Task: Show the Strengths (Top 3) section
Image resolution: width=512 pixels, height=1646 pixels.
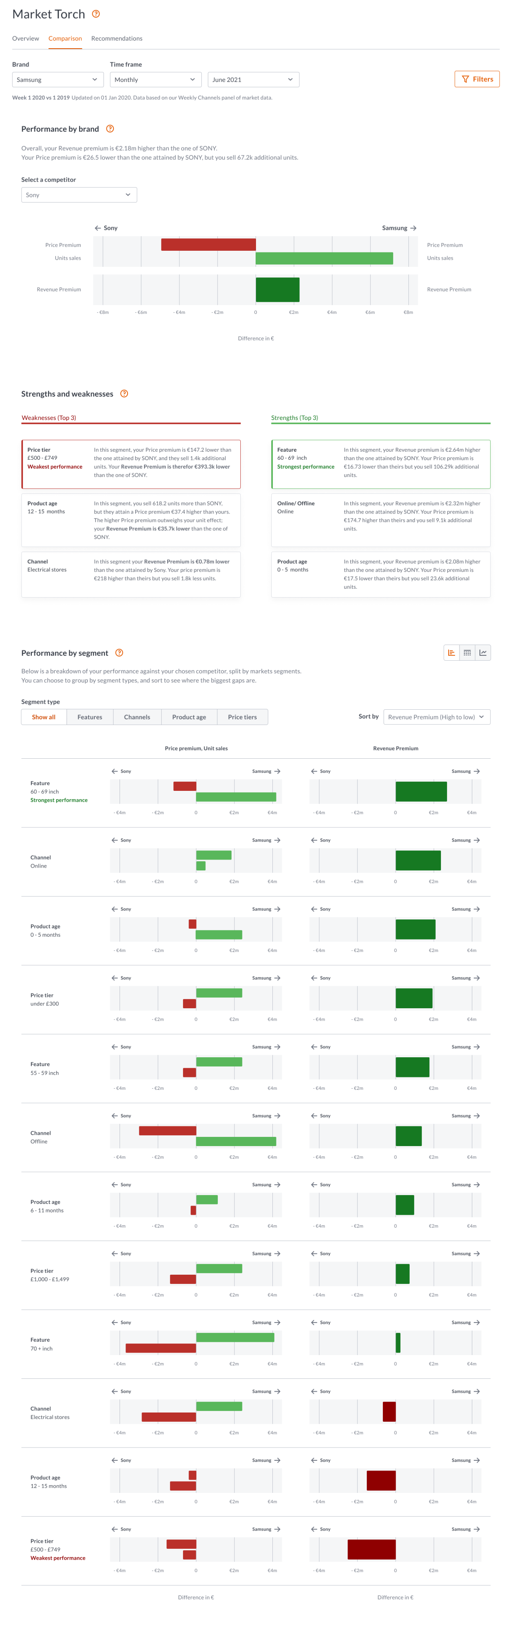Action: (294, 418)
